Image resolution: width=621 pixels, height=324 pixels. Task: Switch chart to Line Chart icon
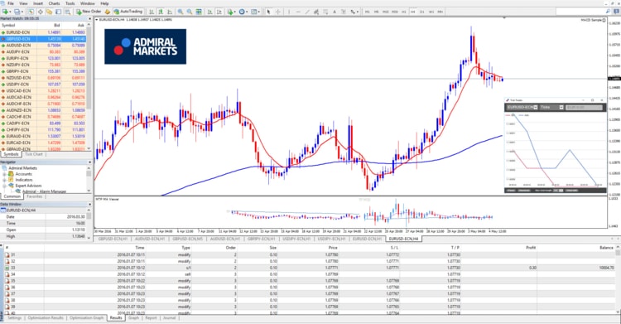click(170, 12)
